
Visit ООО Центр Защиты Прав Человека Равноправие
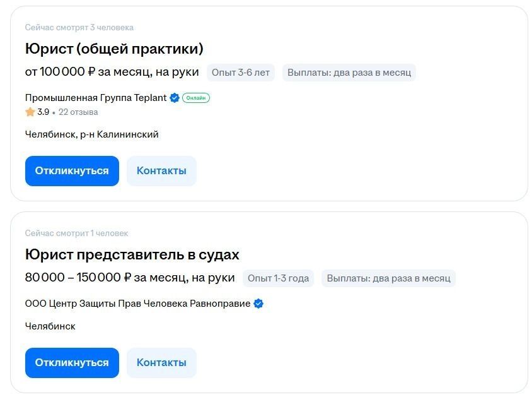tap(137, 304)
